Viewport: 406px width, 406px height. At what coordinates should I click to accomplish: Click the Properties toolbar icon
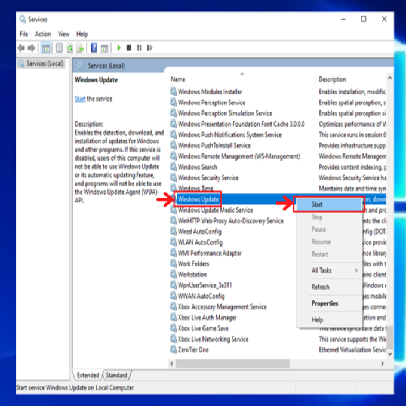[59, 48]
